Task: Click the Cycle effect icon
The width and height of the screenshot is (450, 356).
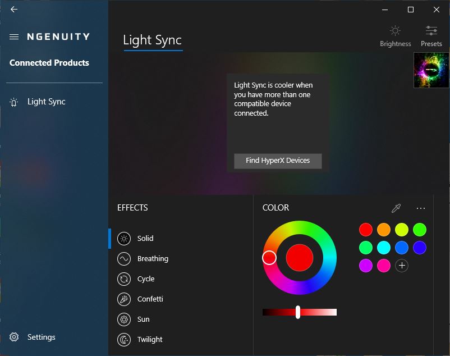Action: [x=124, y=279]
